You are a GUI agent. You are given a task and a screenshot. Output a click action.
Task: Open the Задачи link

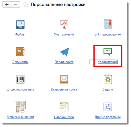click(x=108, y=89)
